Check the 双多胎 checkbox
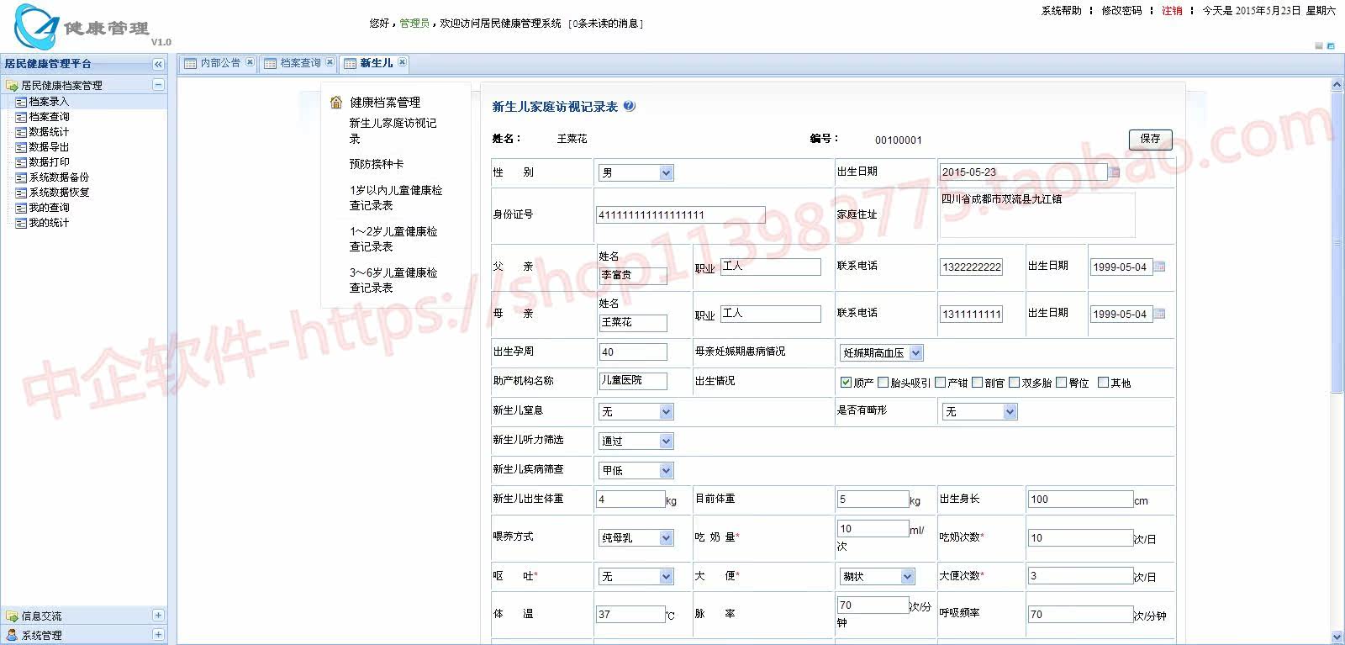This screenshot has height=645, width=1345. pos(1015,383)
